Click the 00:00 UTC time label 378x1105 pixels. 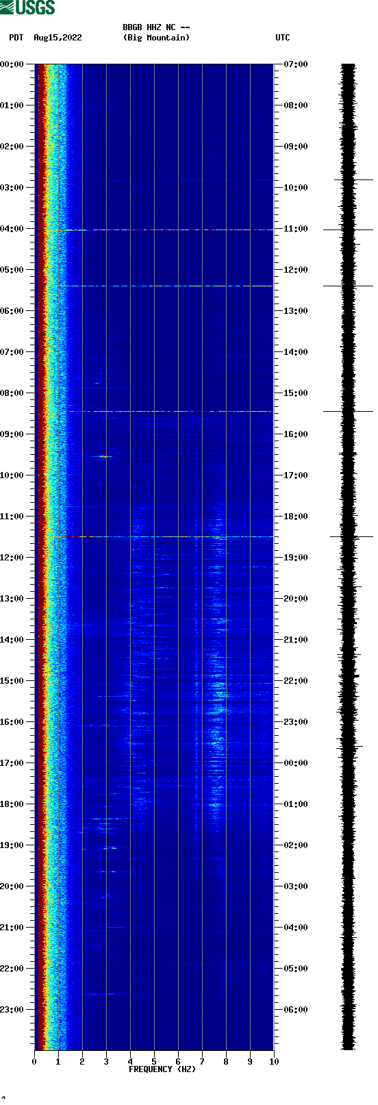[296, 763]
